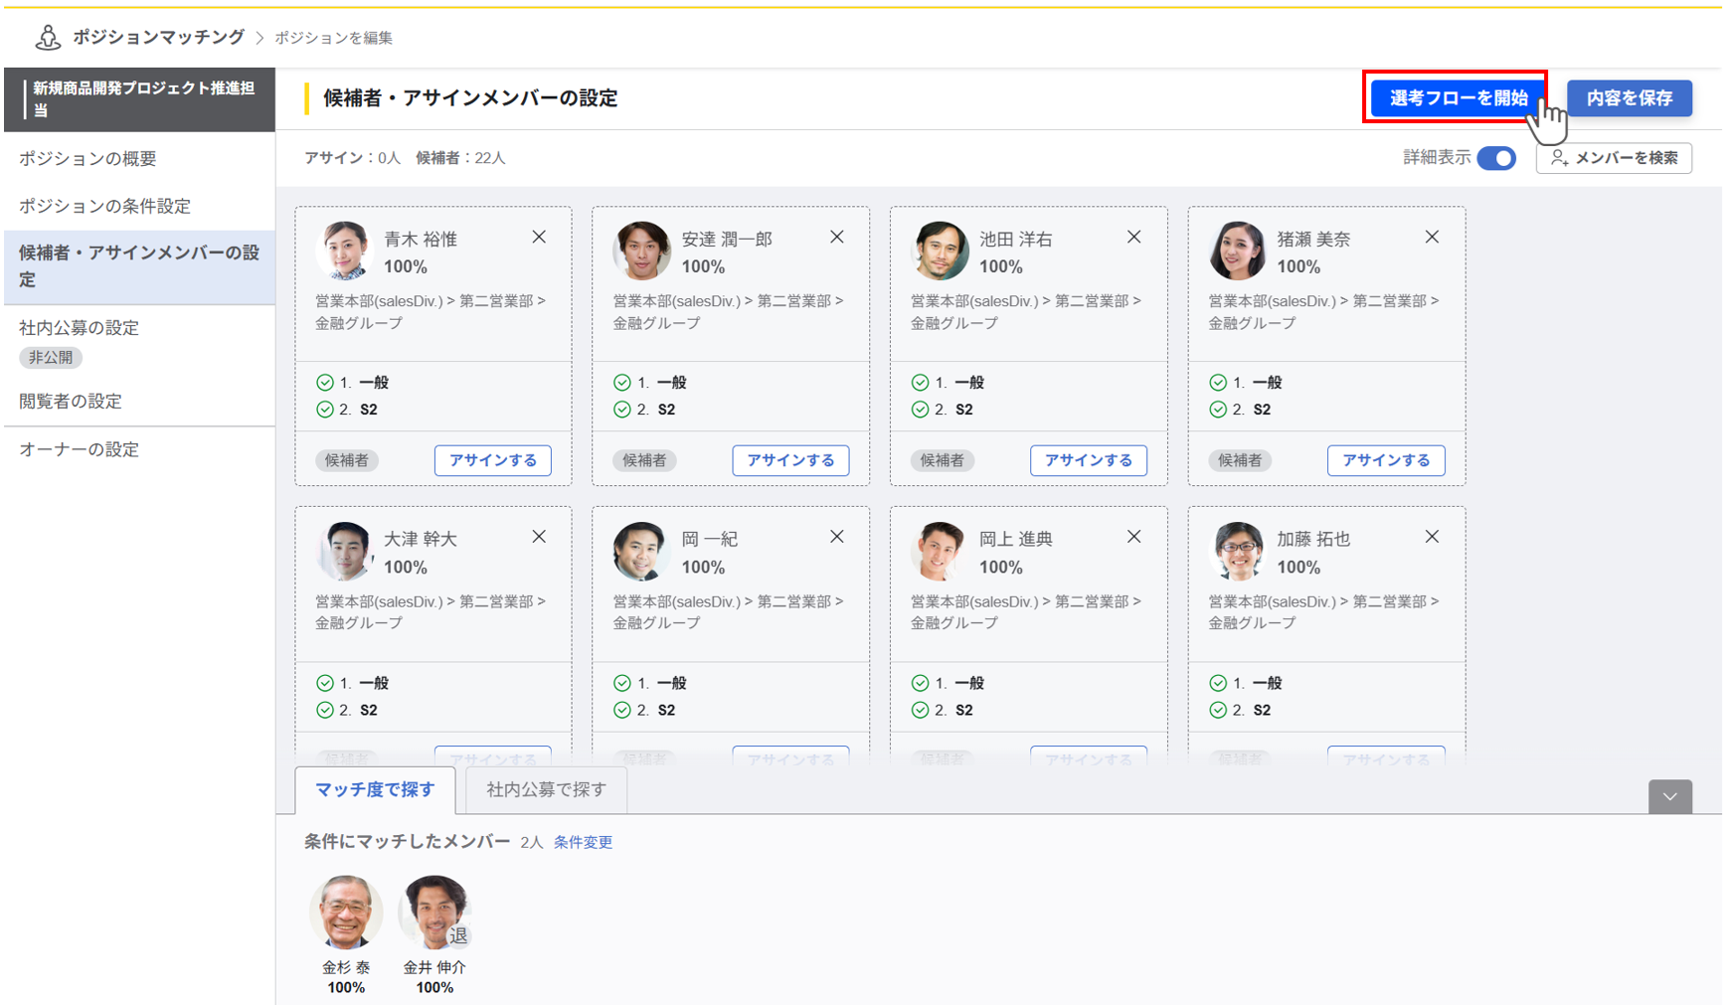Remove 青木 裕惟 with the X icon

tap(539, 238)
